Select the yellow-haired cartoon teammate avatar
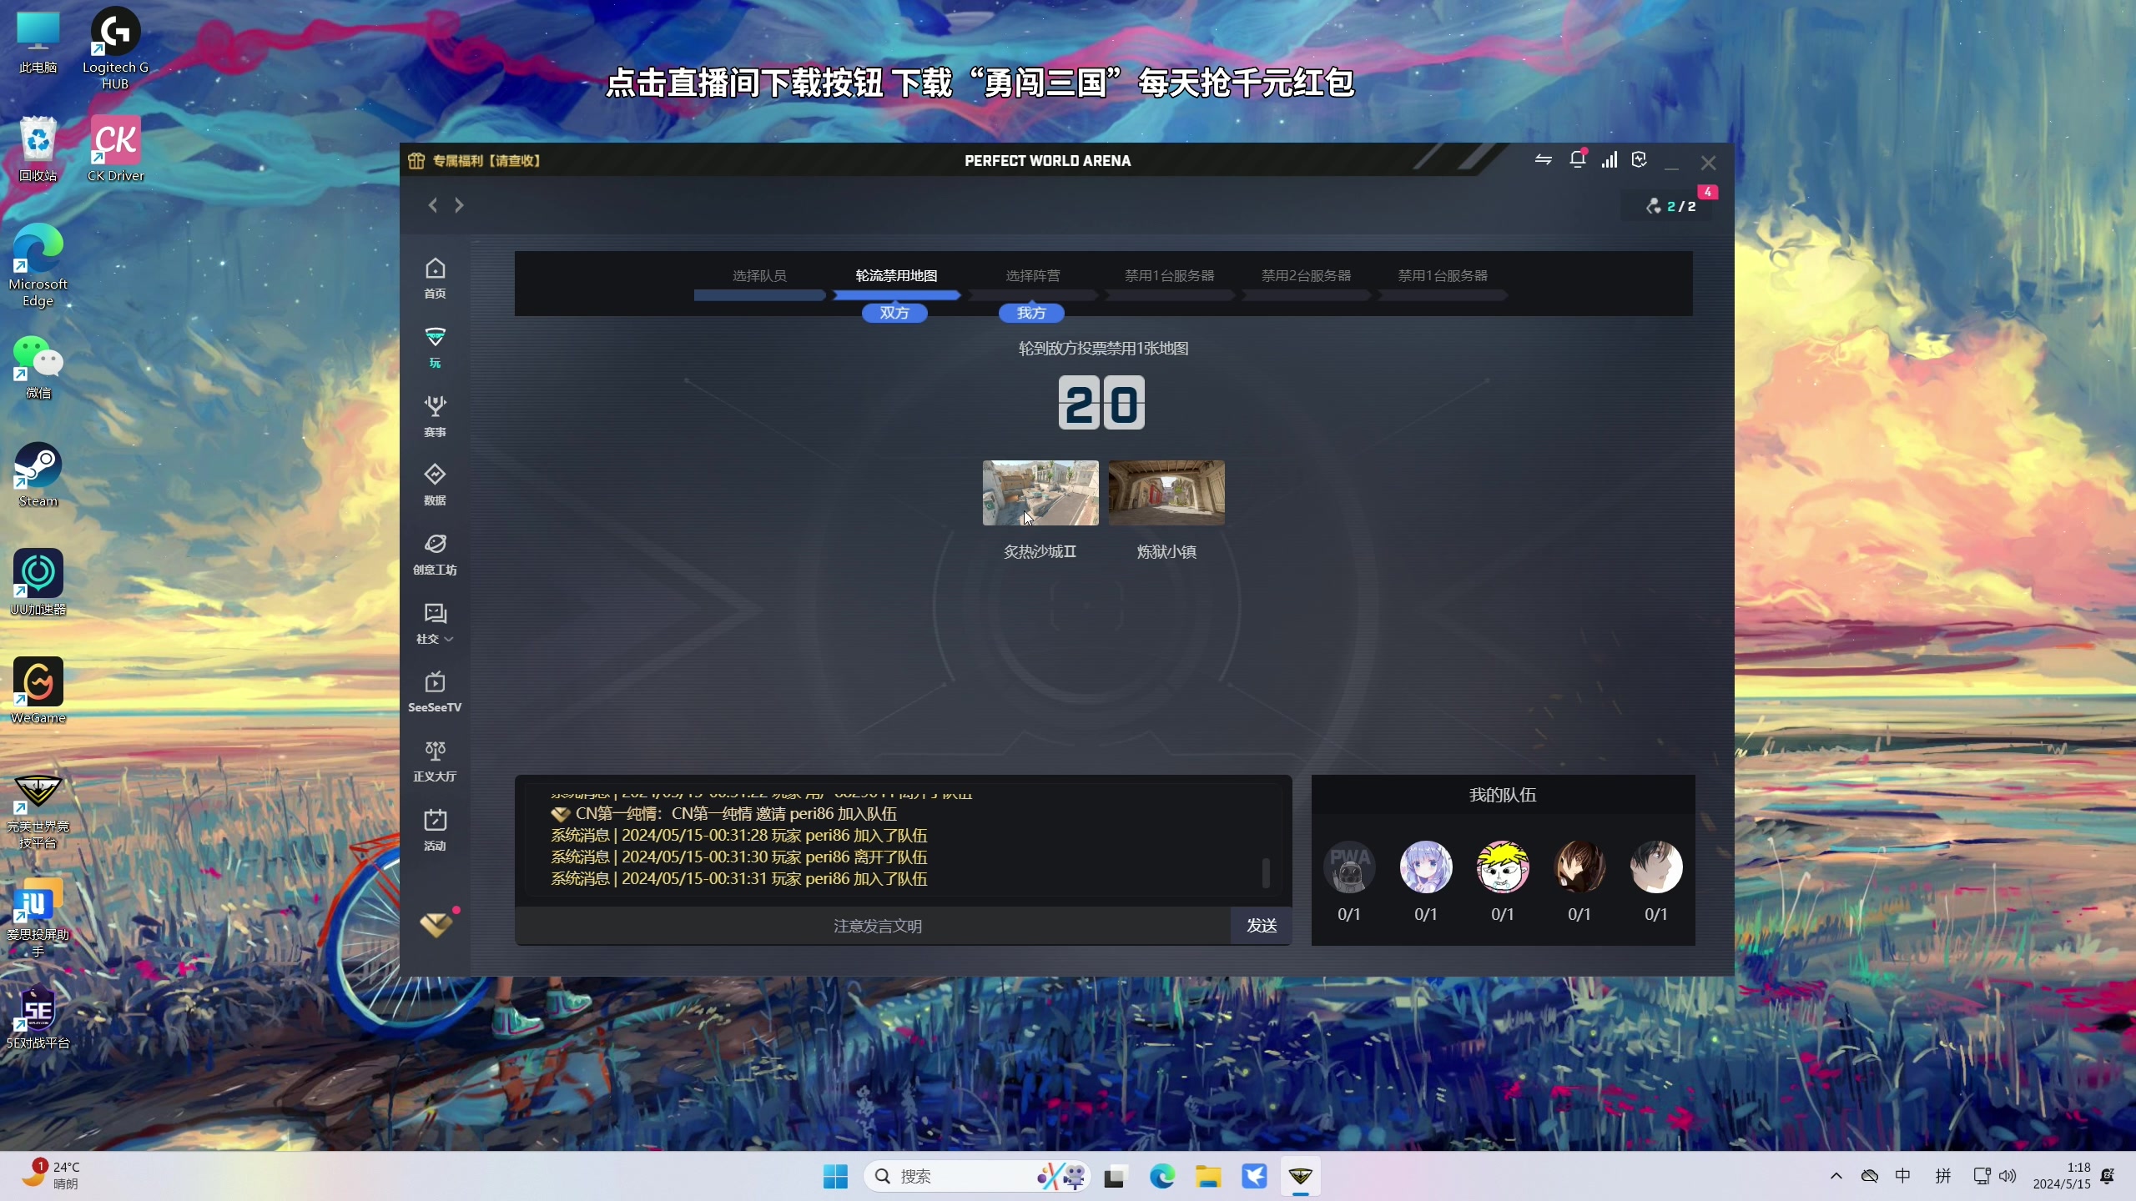Image resolution: width=2136 pixels, height=1201 pixels. pyautogui.click(x=1503, y=867)
